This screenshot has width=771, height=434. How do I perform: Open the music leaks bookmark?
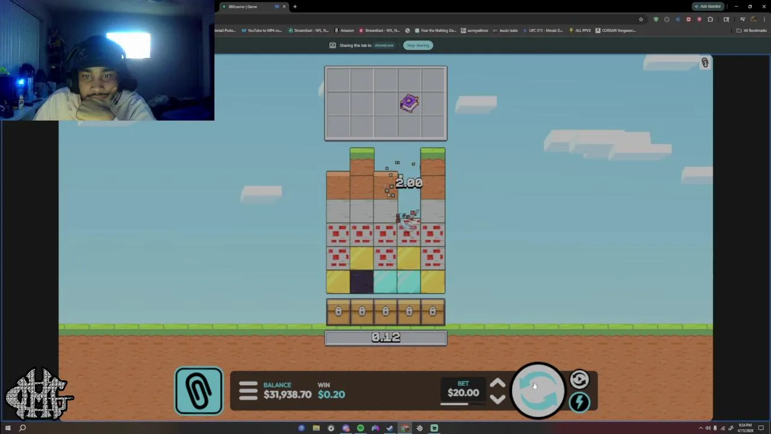505,30
